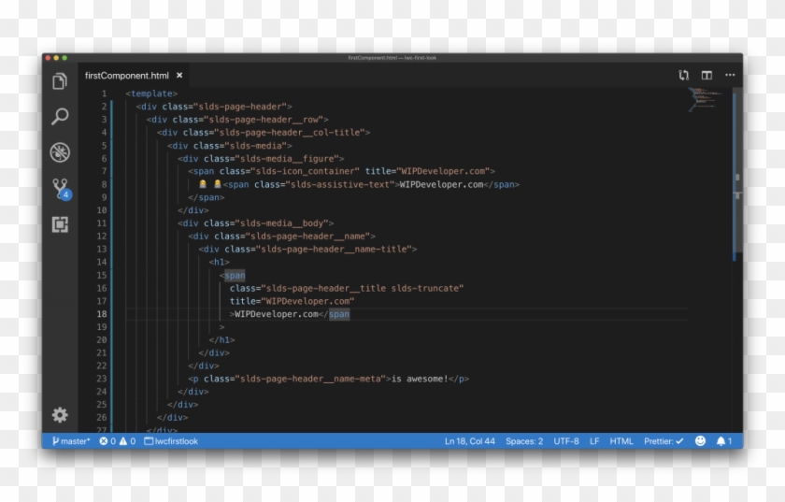This screenshot has width=785, height=502.
Task: Open Source Control view with 4 changes
Action: 61,190
